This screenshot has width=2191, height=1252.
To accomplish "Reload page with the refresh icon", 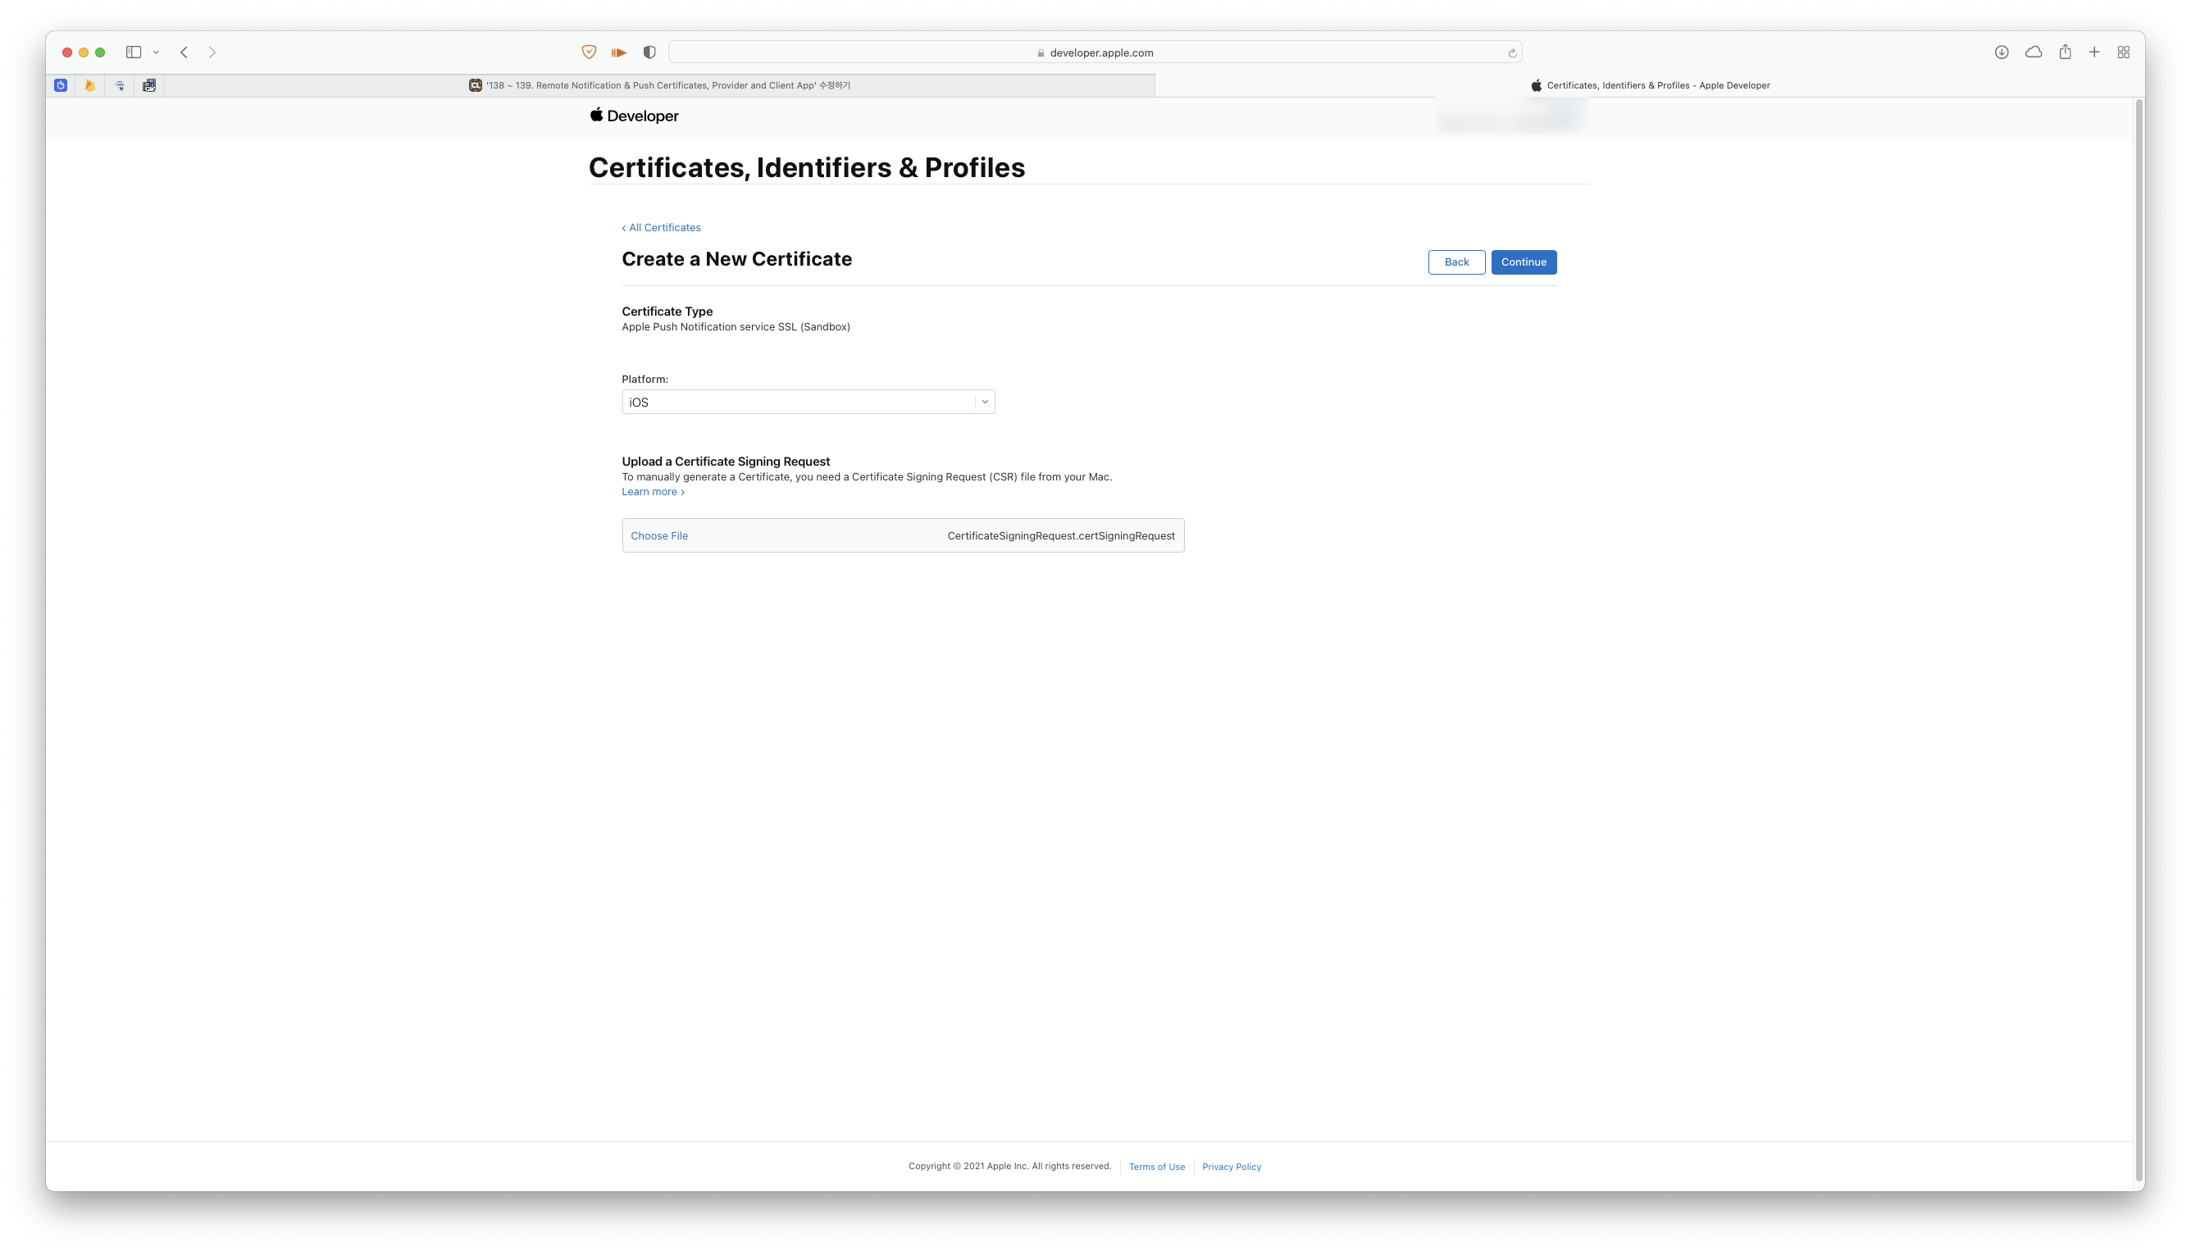I will [1512, 53].
